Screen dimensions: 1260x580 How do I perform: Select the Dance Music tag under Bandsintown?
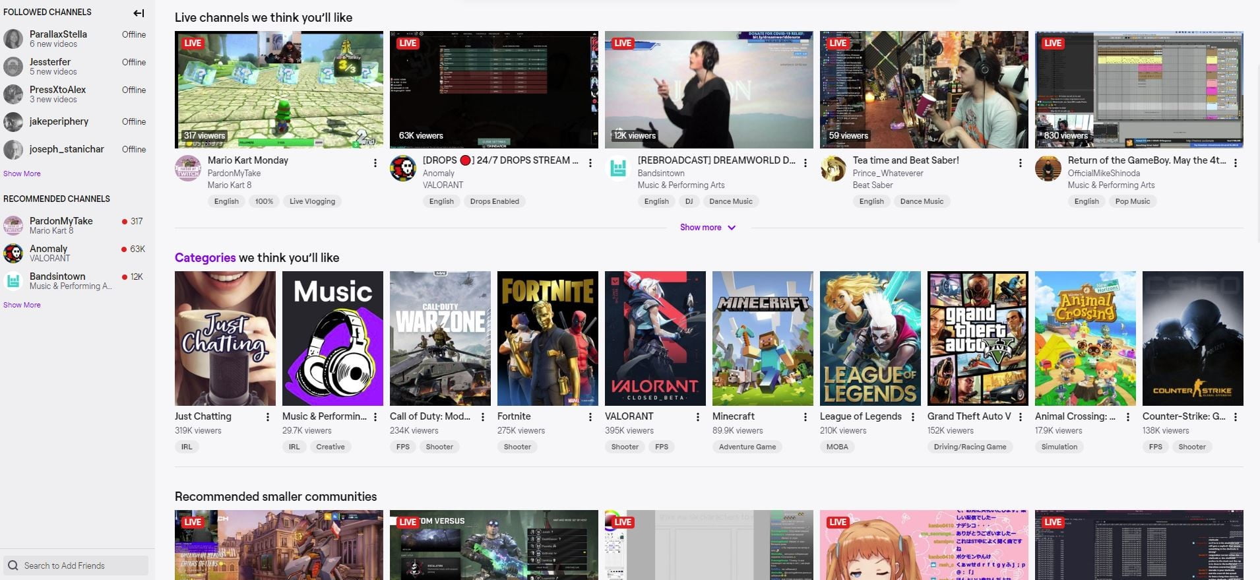coord(730,201)
